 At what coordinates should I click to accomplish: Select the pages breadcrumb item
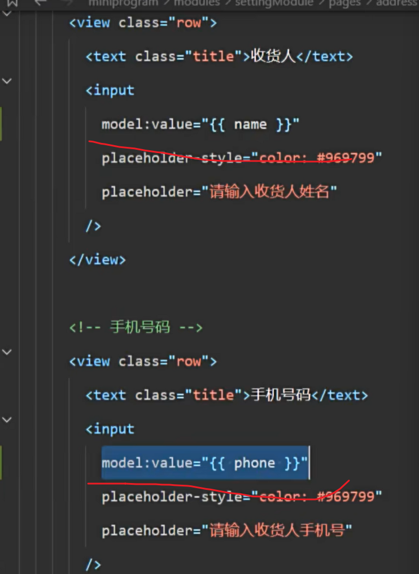(346, 3)
